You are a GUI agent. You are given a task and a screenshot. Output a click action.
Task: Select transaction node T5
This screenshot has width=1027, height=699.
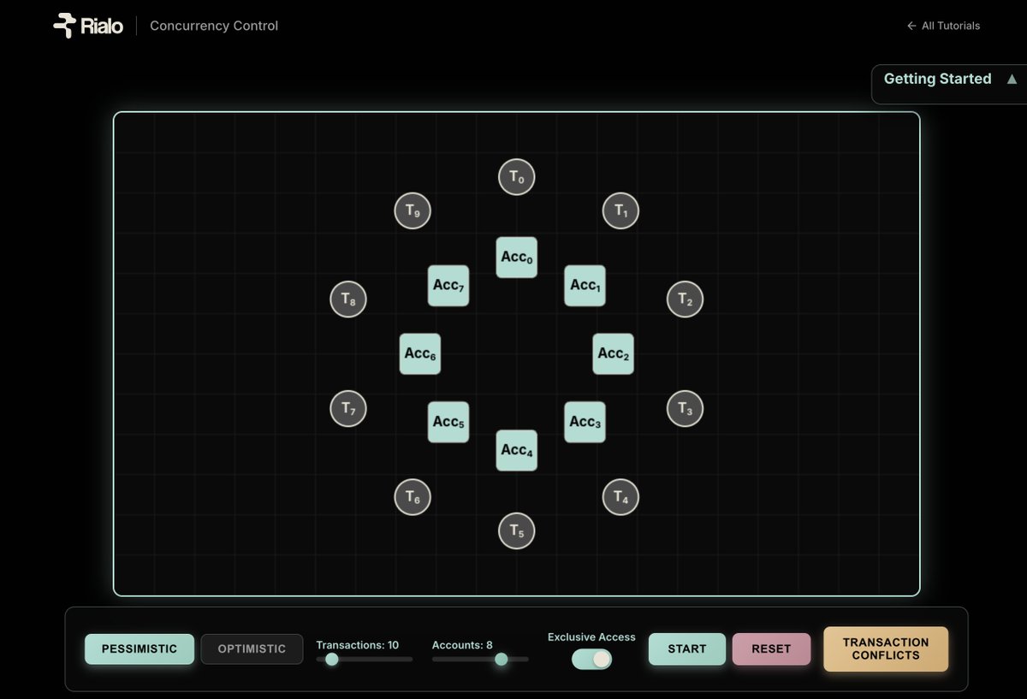[517, 531]
